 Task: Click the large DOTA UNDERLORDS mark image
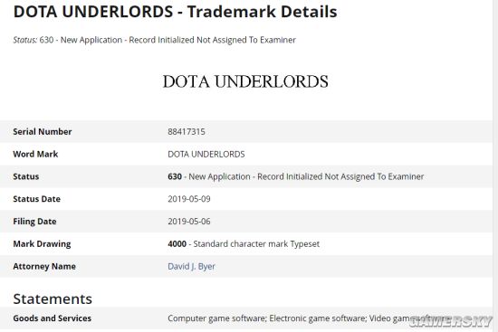[x=245, y=81]
